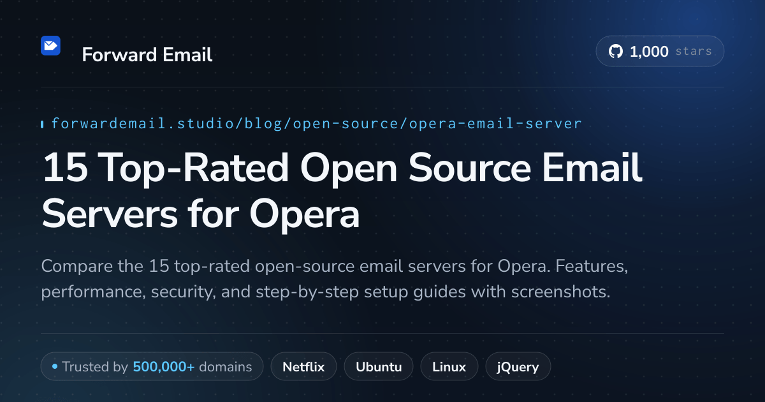Select the Netflix tag pill
The height and width of the screenshot is (402, 765).
pos(303,367)
